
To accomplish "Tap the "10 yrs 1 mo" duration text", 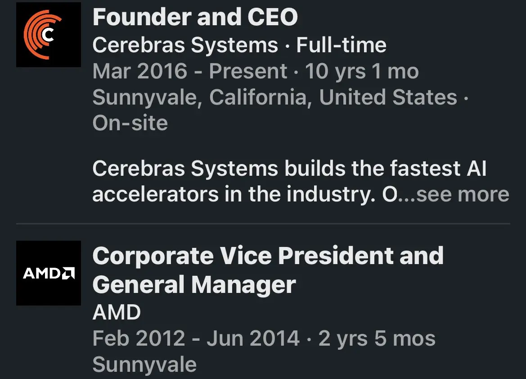I will click(x=362, y=71).
